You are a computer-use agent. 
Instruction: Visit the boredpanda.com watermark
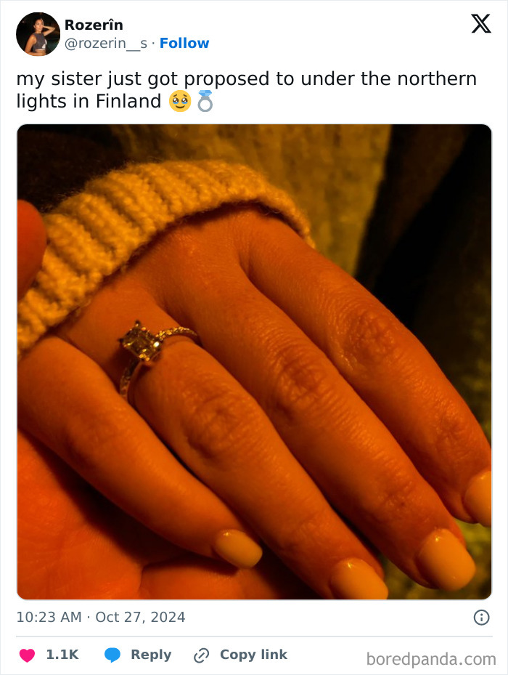coord(431,659)
